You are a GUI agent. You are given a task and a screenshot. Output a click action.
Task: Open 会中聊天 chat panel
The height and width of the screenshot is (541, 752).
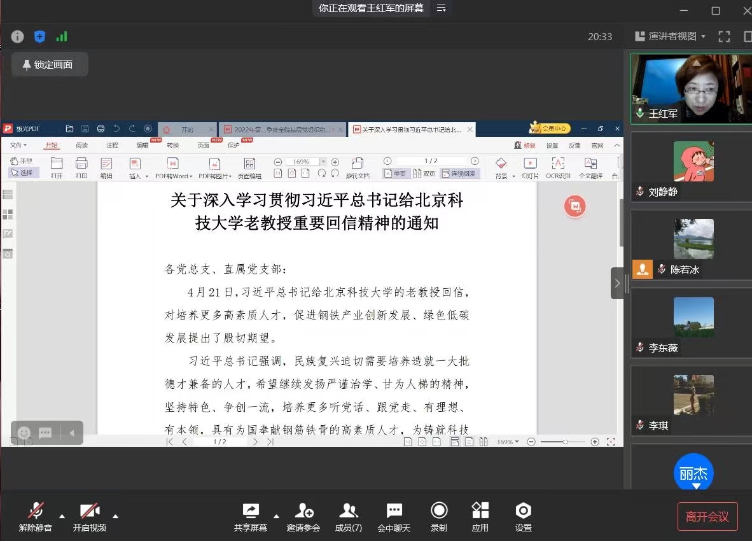394,517
